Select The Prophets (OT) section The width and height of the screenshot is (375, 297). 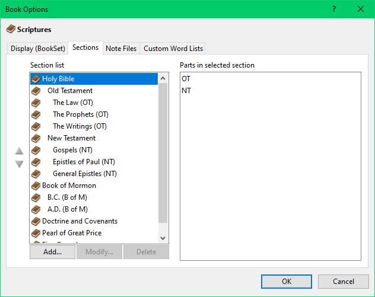click(x=94, y=114)
